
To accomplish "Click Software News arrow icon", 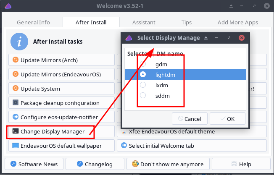I will click(x=13, y=164).
